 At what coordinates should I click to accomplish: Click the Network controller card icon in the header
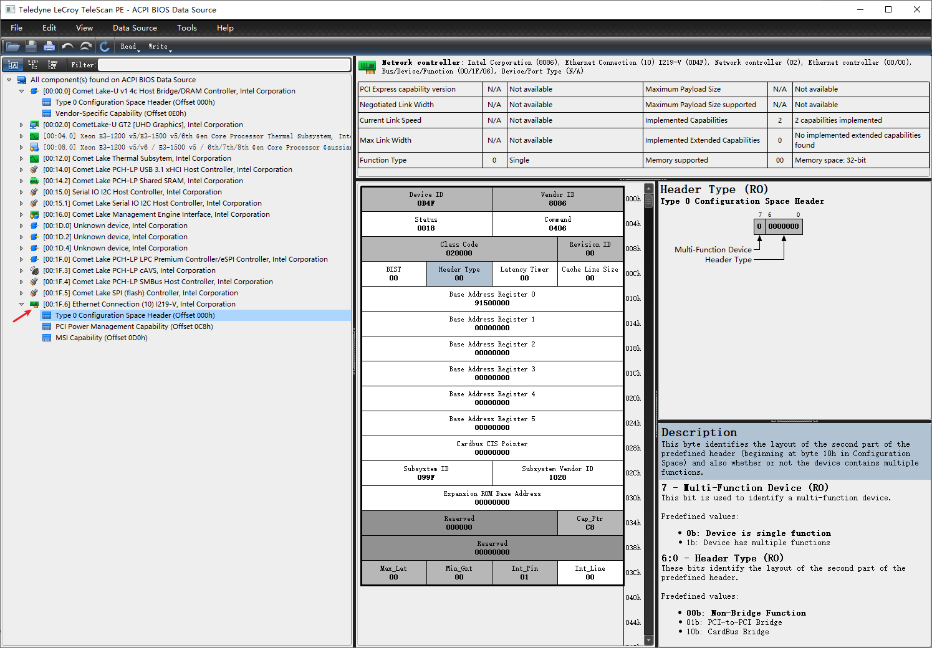[x=367, y=66]
